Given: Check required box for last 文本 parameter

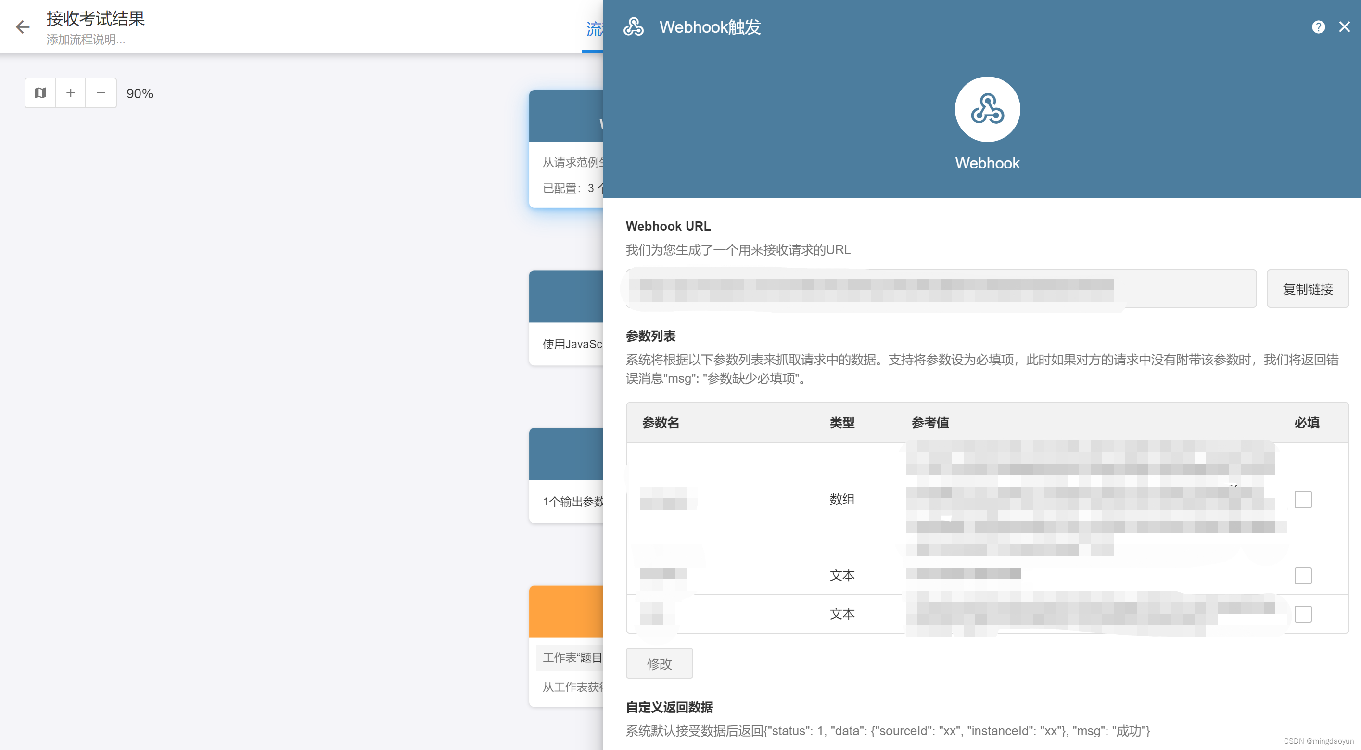Looking at the screenshot, I should [x=1302, y=614].
